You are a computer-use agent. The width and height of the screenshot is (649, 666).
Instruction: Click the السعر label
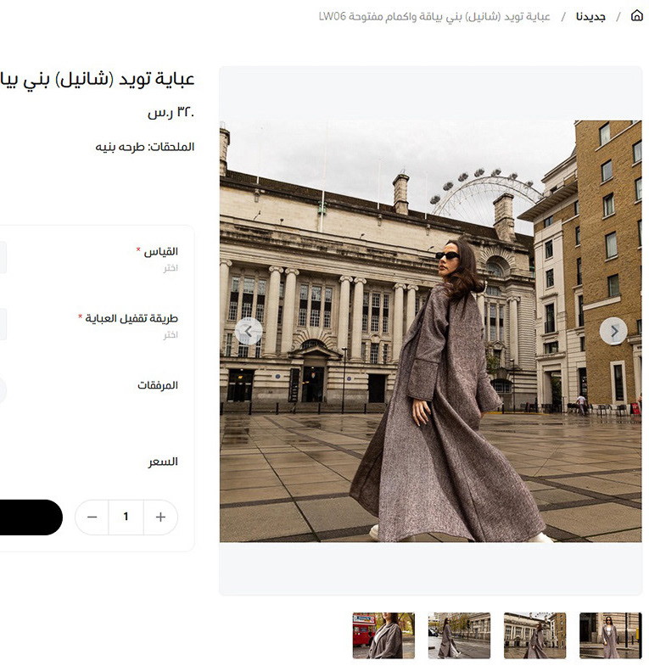163,462
